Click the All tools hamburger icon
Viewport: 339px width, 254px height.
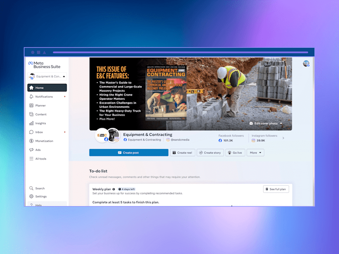pos(31,158)
